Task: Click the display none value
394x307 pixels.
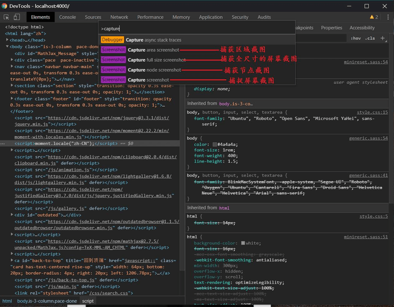Action: point(222,89)
